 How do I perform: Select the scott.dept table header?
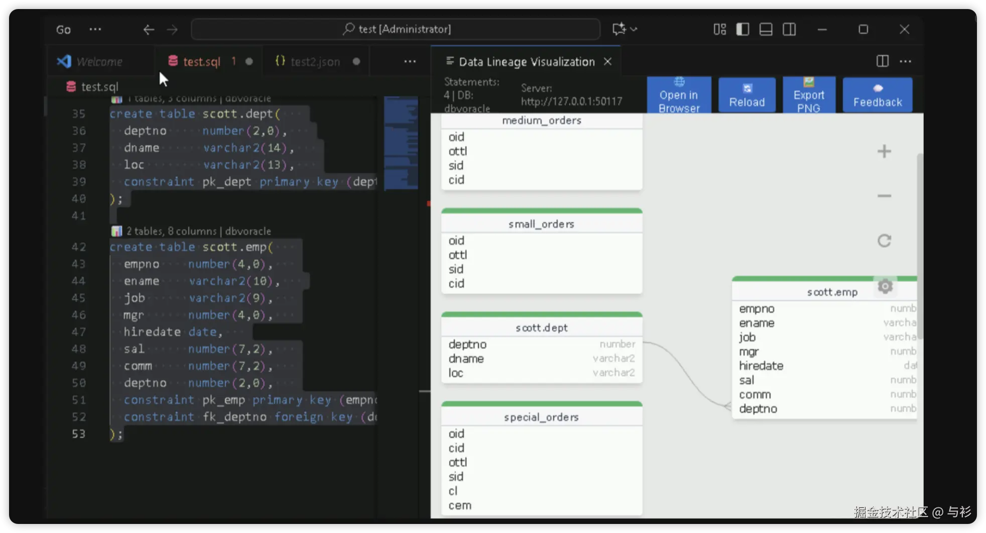click(542, 328)
